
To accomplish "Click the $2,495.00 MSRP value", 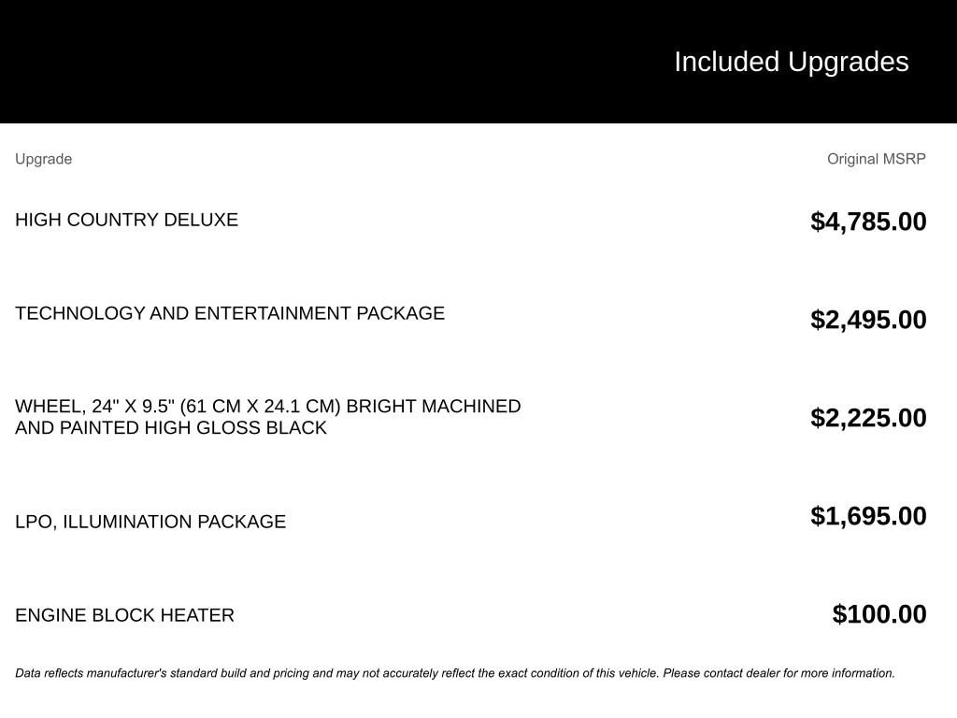I will [x=868, y=320].
